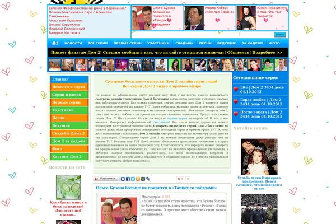Image resolution: width=336 pixels, height=224 pixels.
Task: Select Серии и видео in the left sidebar
Action: click(x=69, y=95)
